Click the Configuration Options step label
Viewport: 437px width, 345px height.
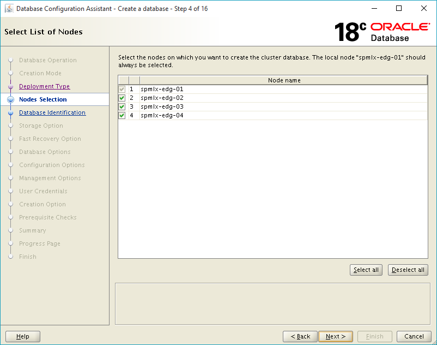click(52, 165)
